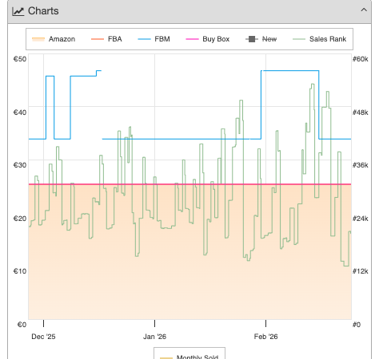This screenshot has height=359, width=379.
Task: Click the New series gray square marker
Action: (x=252, y=39)
